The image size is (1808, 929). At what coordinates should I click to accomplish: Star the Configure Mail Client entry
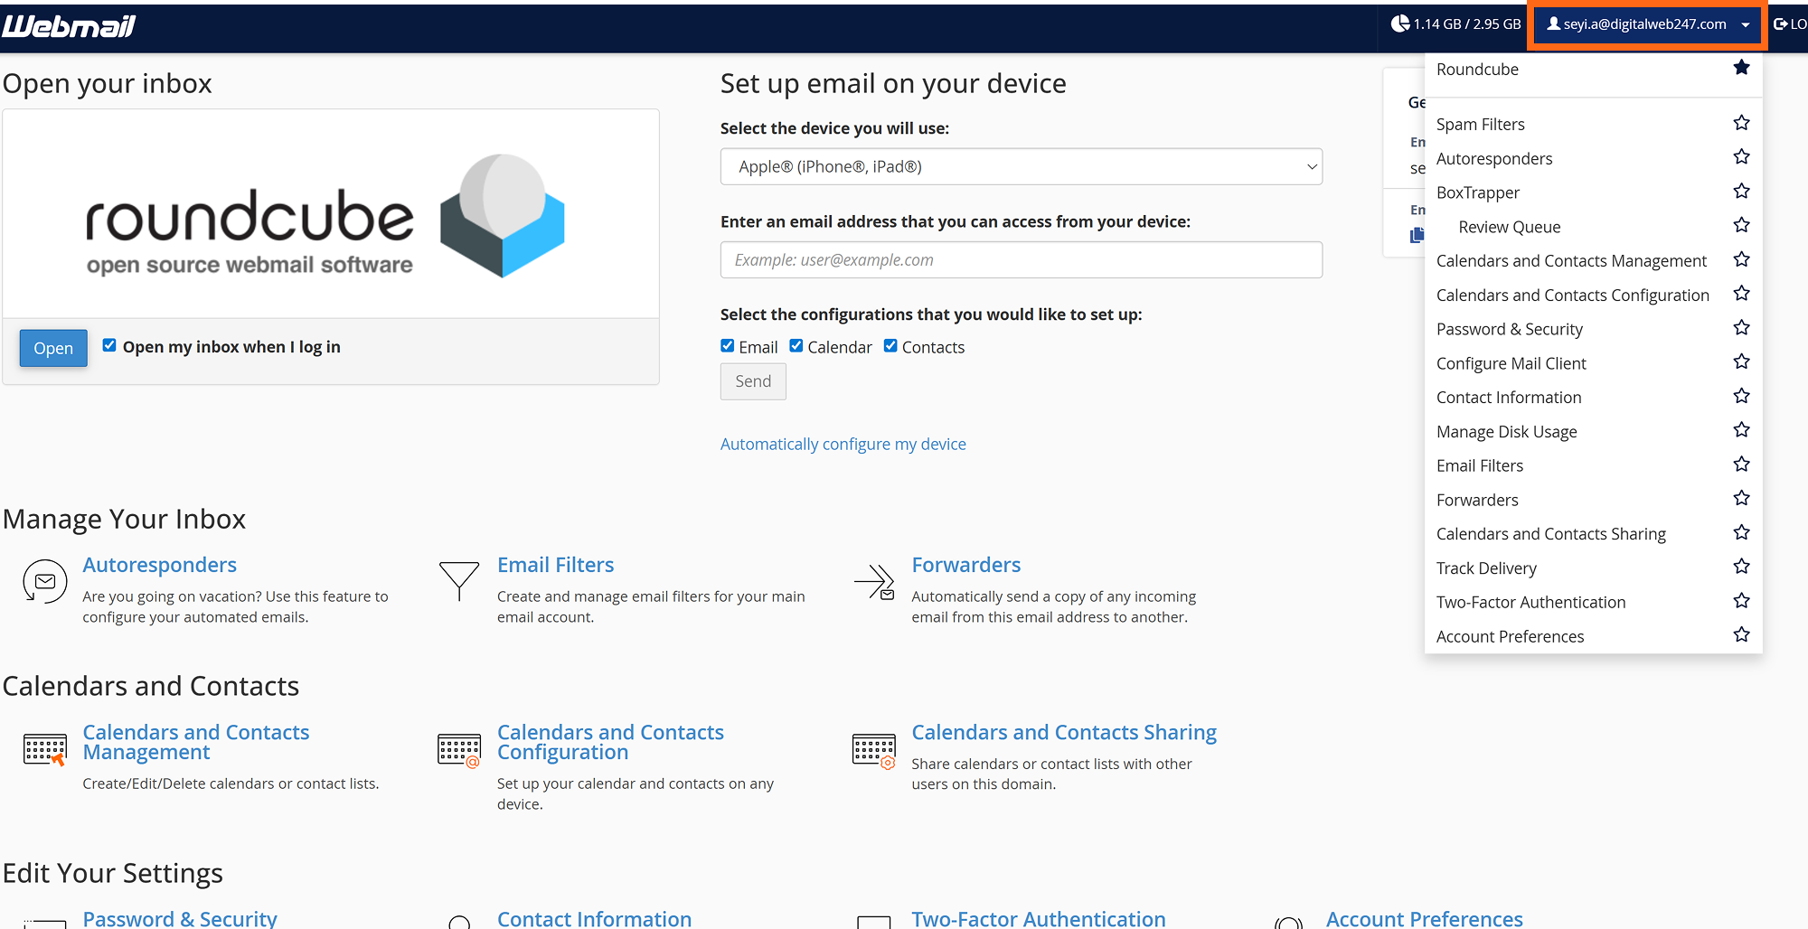(1741, 361)
